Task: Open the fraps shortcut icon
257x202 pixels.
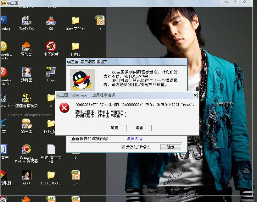Action: click(51, 72)
